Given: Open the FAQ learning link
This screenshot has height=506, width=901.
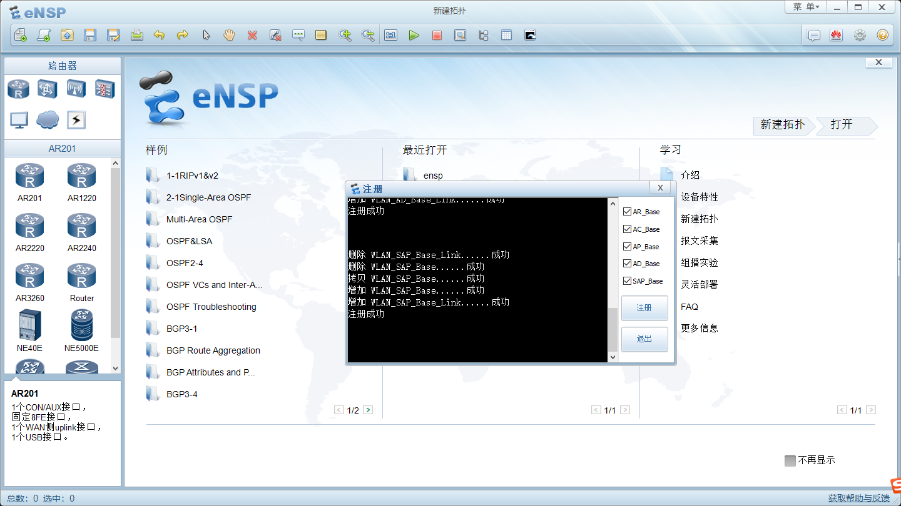Looking at the screenshot, I should 690,307.
